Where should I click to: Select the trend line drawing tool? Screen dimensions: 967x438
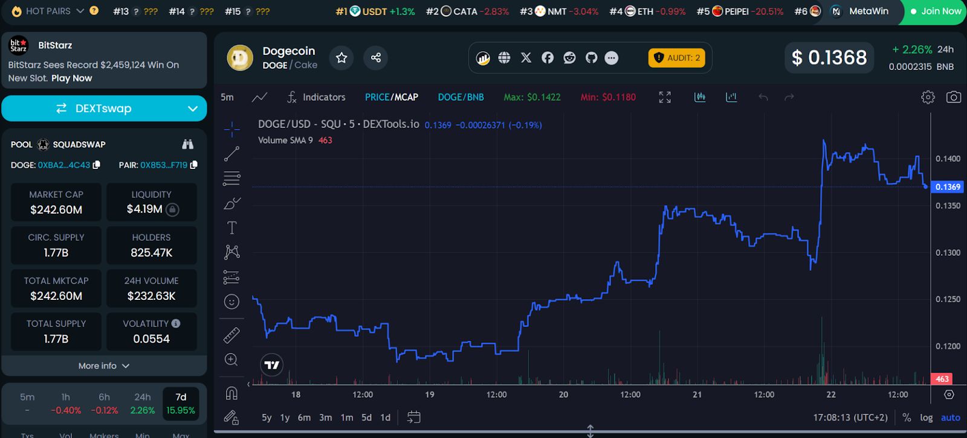231,154
